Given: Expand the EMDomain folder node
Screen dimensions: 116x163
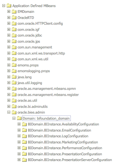Looking at the screenshot, I should (x=9, y=11).
